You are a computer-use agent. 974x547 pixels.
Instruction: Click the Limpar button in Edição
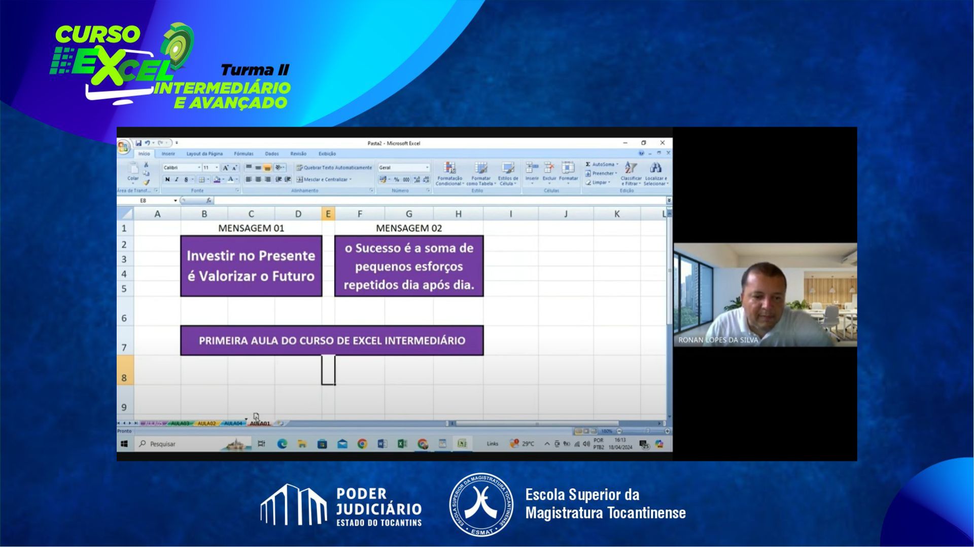(x=599, y=182)
